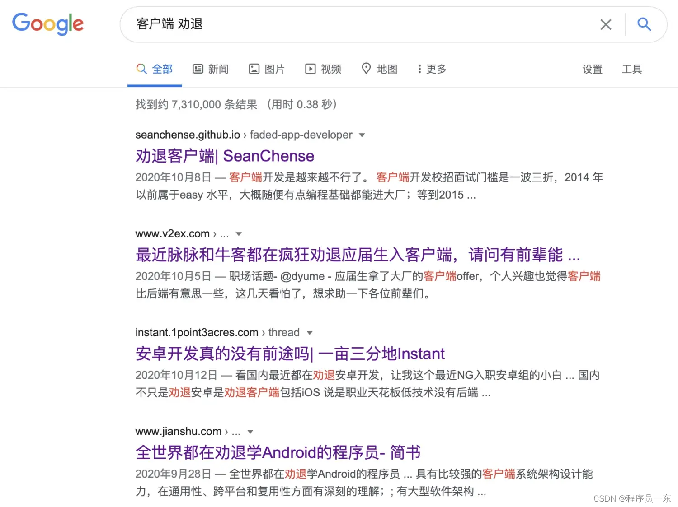This screenshot has height=507, width=678.
Task: Click the date 2020年10月8日 in first snippet
Action: pos(173,177)
